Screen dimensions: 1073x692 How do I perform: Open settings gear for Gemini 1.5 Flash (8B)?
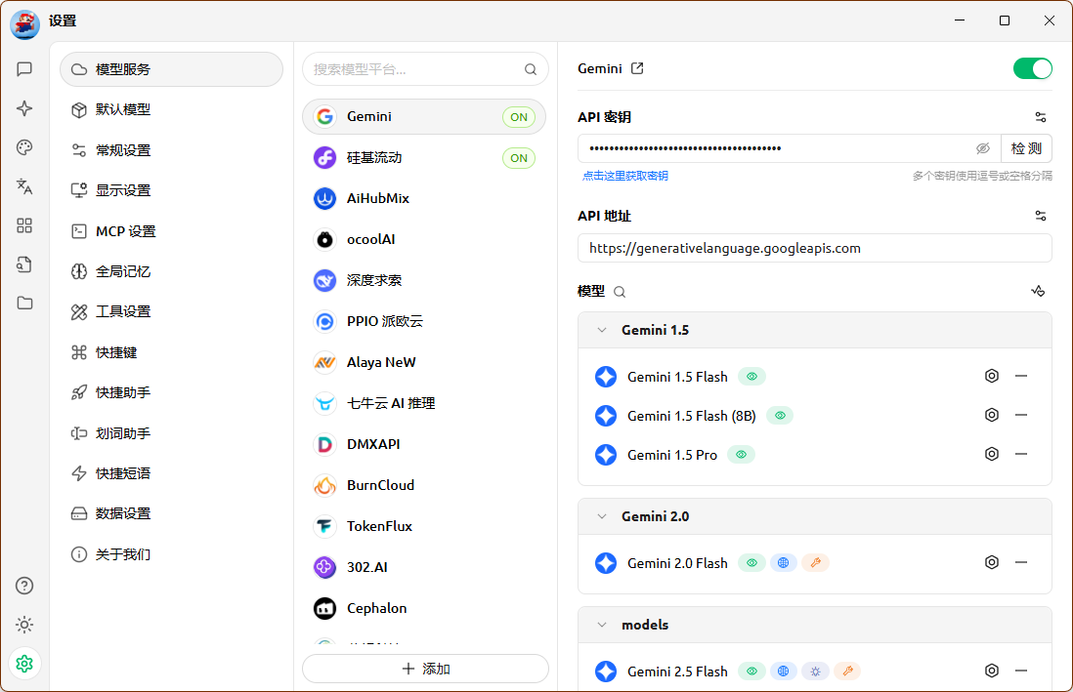(992, 415)
